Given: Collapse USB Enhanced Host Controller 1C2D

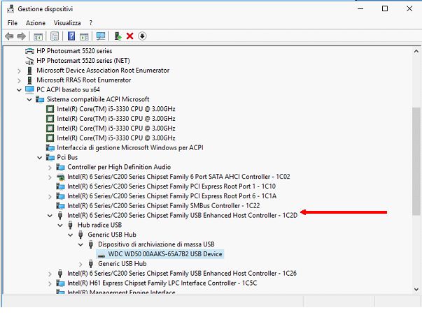Looking at the screenshot, I should tap(50, 216).
